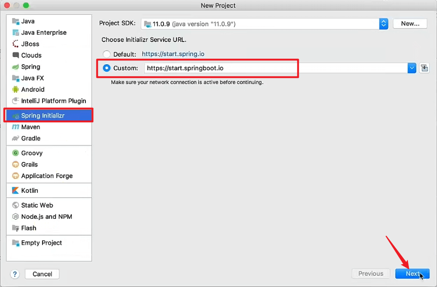
Task: Click the New... SDK button
Action: click(x=410, y=24)
